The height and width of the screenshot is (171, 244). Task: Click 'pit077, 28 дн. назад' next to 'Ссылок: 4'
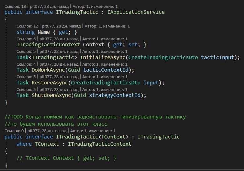click(59, 64)
